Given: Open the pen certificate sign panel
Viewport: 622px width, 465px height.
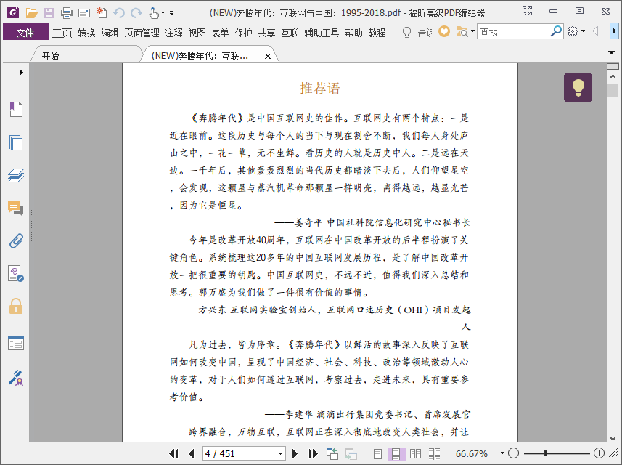Looking at the screenshot, I should pos(16,378).
